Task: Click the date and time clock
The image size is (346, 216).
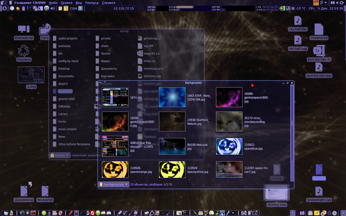Action: pos(326,9)
